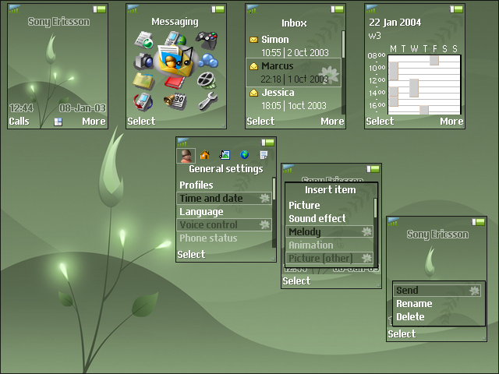Open the message from Jessica
Image resolution: width=499 pixels, height=374 pixels.
[293, 99]
